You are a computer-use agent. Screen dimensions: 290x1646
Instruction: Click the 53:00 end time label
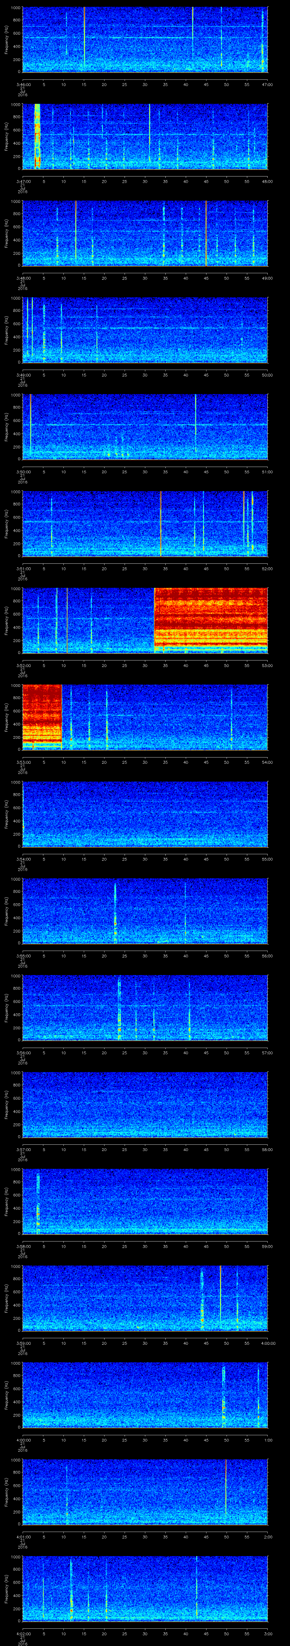pos(268,665)
